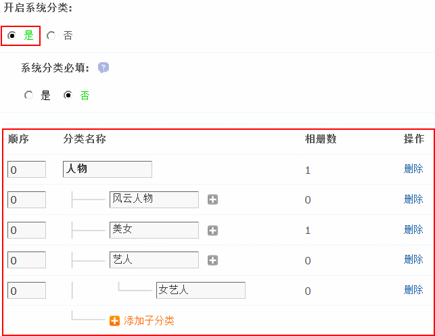Focus the 风云人物 name field
The width and height of the screenshot is (435, 336).
click(154, 199)
